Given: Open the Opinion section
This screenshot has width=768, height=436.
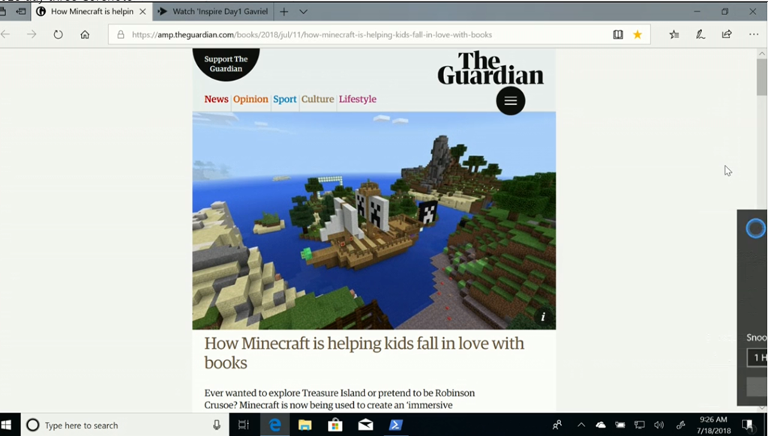Looking at the screenshot, I should pyautogui.click(x=250, y=99).
